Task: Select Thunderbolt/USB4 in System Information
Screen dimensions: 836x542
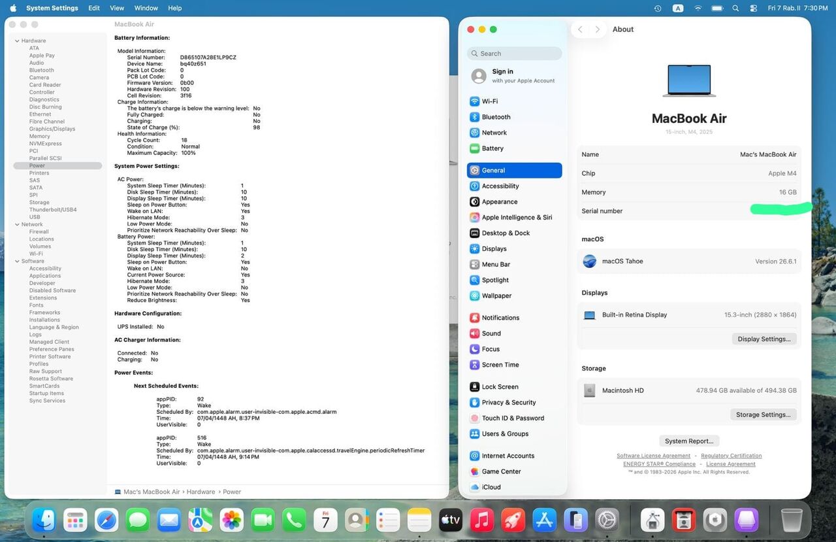Action: pos(53,209)
